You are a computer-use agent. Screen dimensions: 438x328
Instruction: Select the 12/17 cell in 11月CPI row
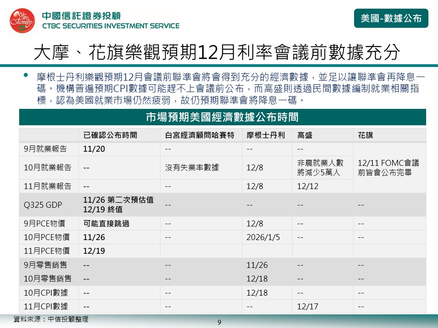(x=308, y=307)
